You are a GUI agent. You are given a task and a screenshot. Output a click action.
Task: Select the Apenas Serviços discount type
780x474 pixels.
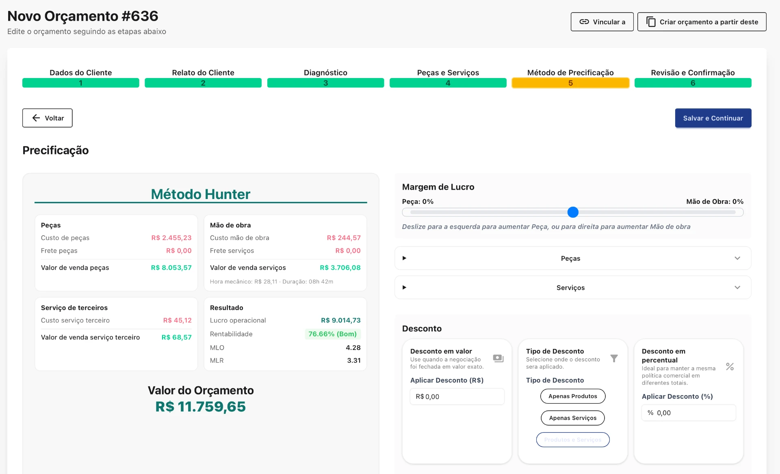tap(573, 418)
